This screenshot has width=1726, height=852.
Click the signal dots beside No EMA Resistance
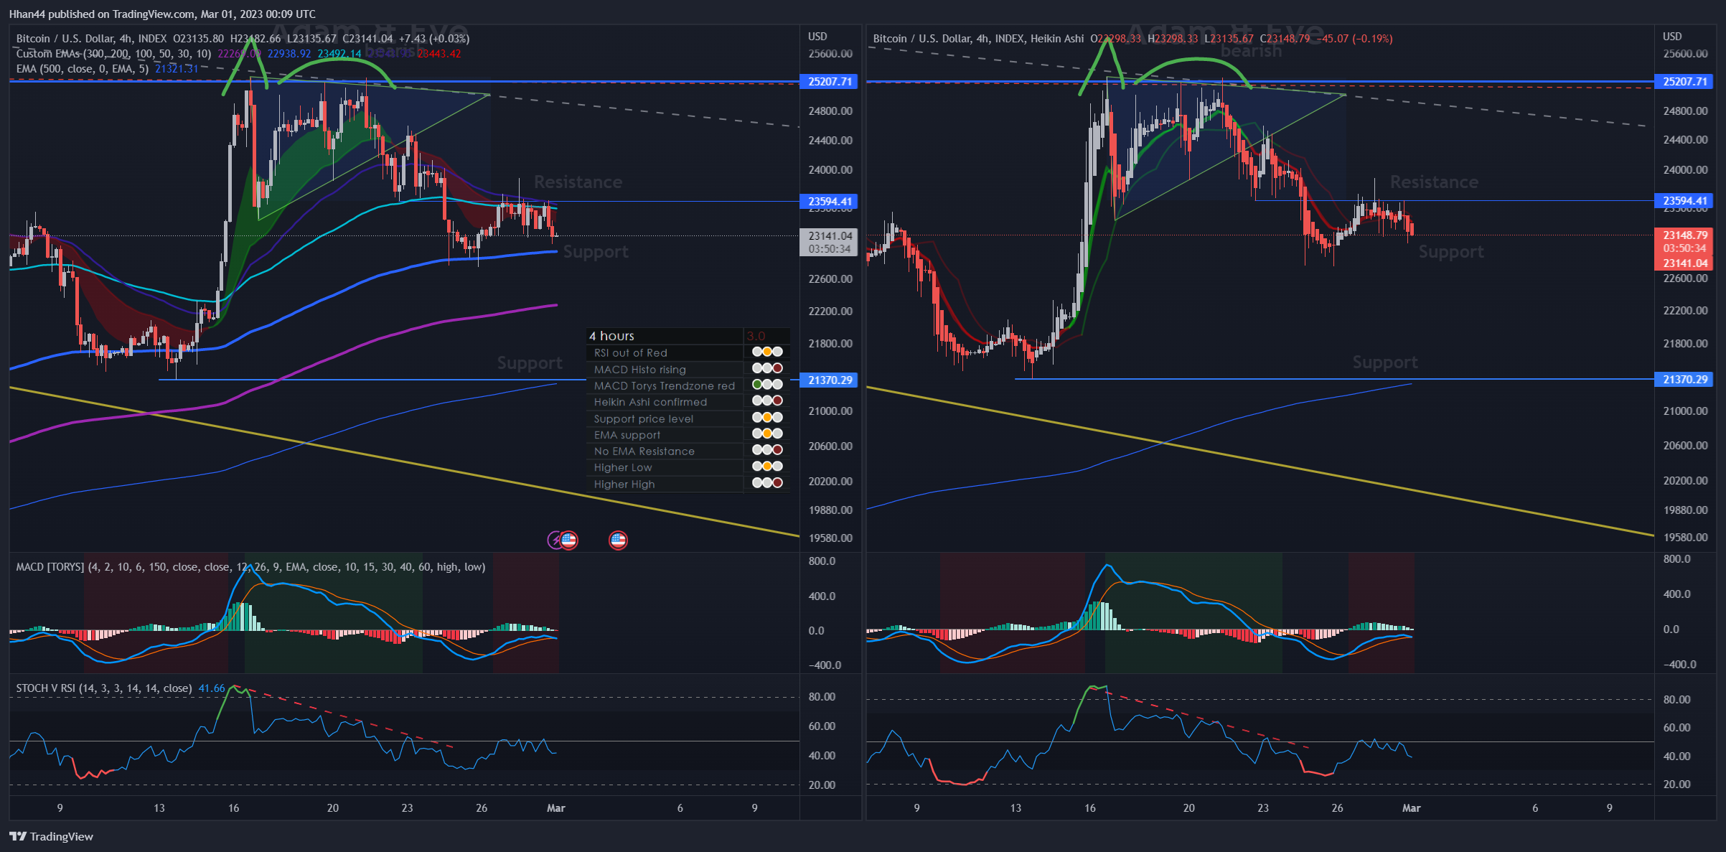pos(767,451)
